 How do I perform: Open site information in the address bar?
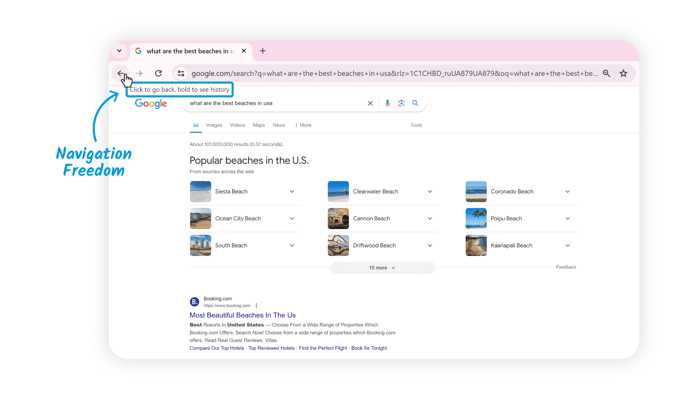[x=181, y=73]
